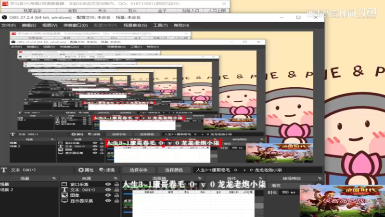Undock the 混音器 panel with its popout icon
The image size is (385, 217).
[199, 178]
